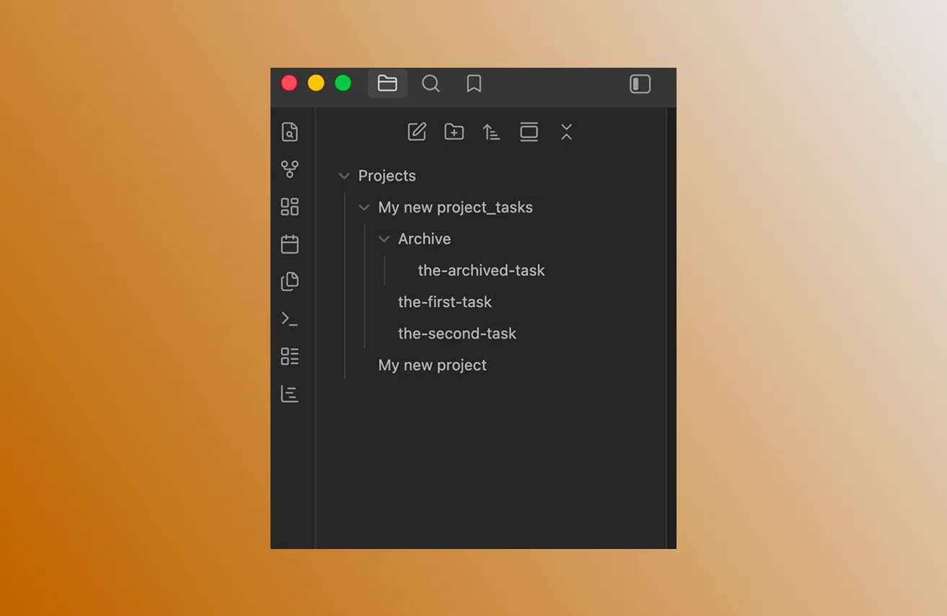947x616 pixels.
Task: Create a new note
Action: pos(417,132)
